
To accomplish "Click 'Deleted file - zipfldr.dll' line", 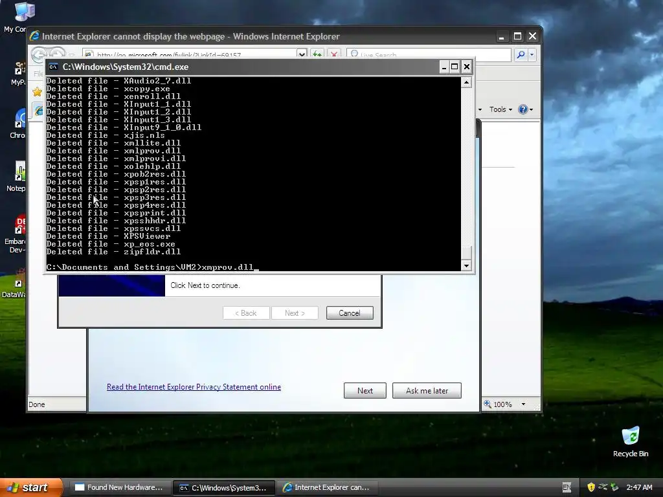I will 113,252.
